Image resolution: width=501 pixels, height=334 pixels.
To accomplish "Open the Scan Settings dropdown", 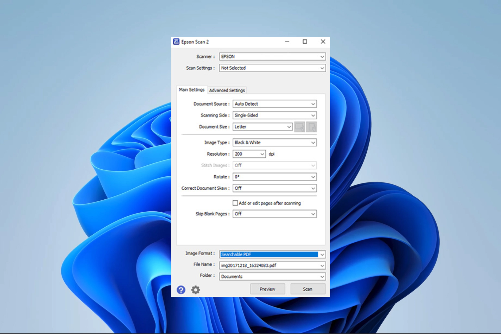I will point(272,68).
